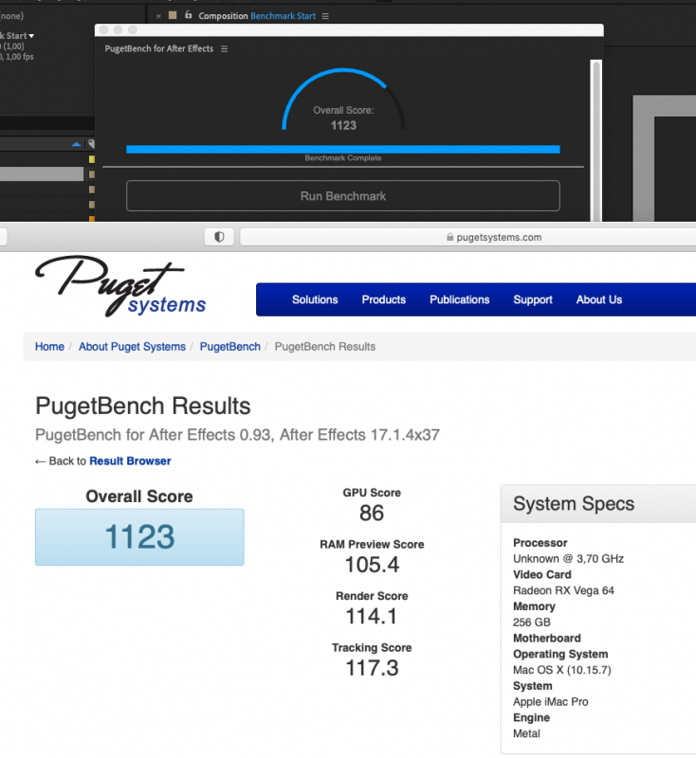Switch to the Composition Benchmark Start tab
Viewport: 696px width, 758px height.
[257, 16]
